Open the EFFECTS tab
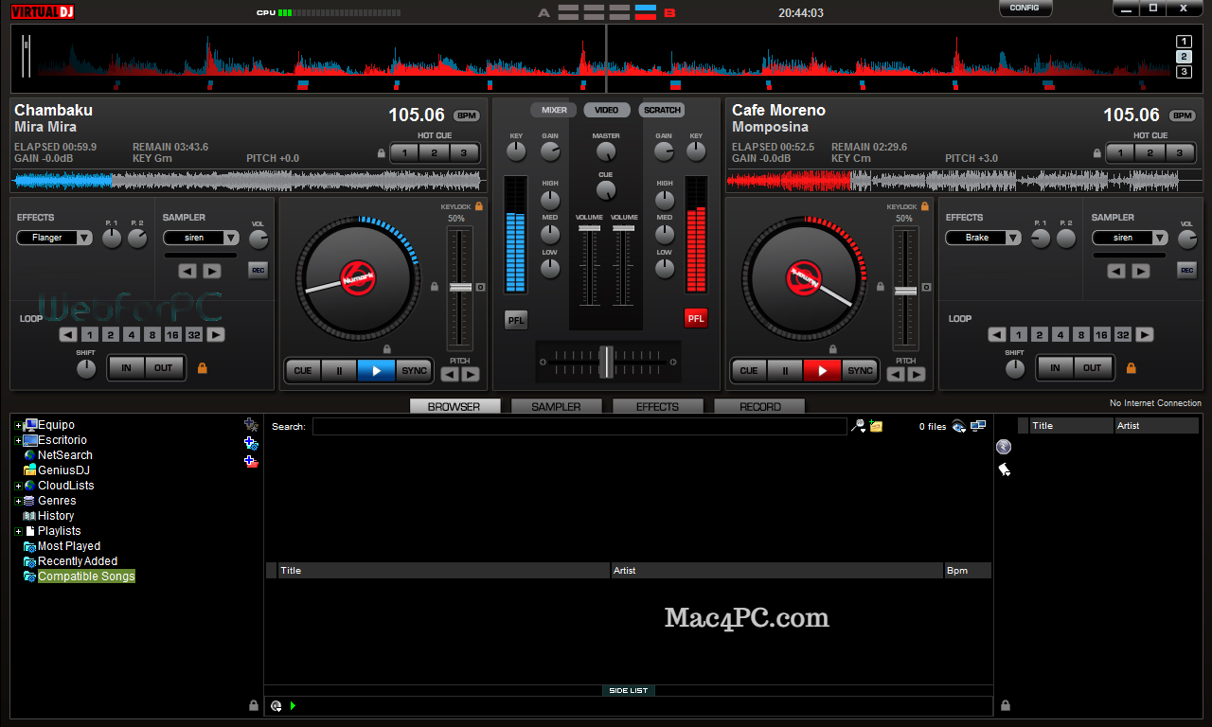The width and height of the screenshot is (1212, 727). (657, 406)
